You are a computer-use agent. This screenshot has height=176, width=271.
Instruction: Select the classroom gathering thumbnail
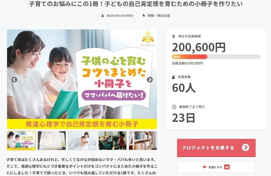tap(113, 141)
